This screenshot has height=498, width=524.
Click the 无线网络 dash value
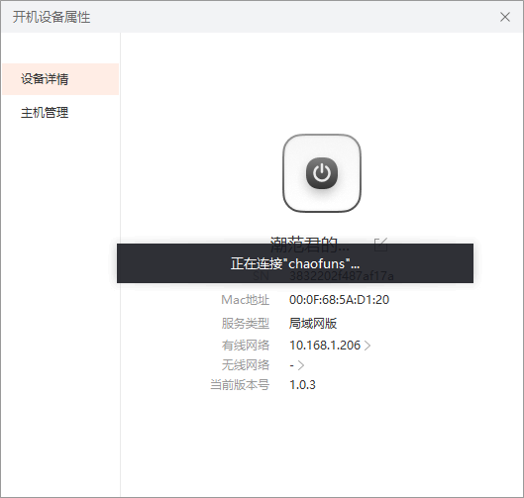click(x=292, y=365)
